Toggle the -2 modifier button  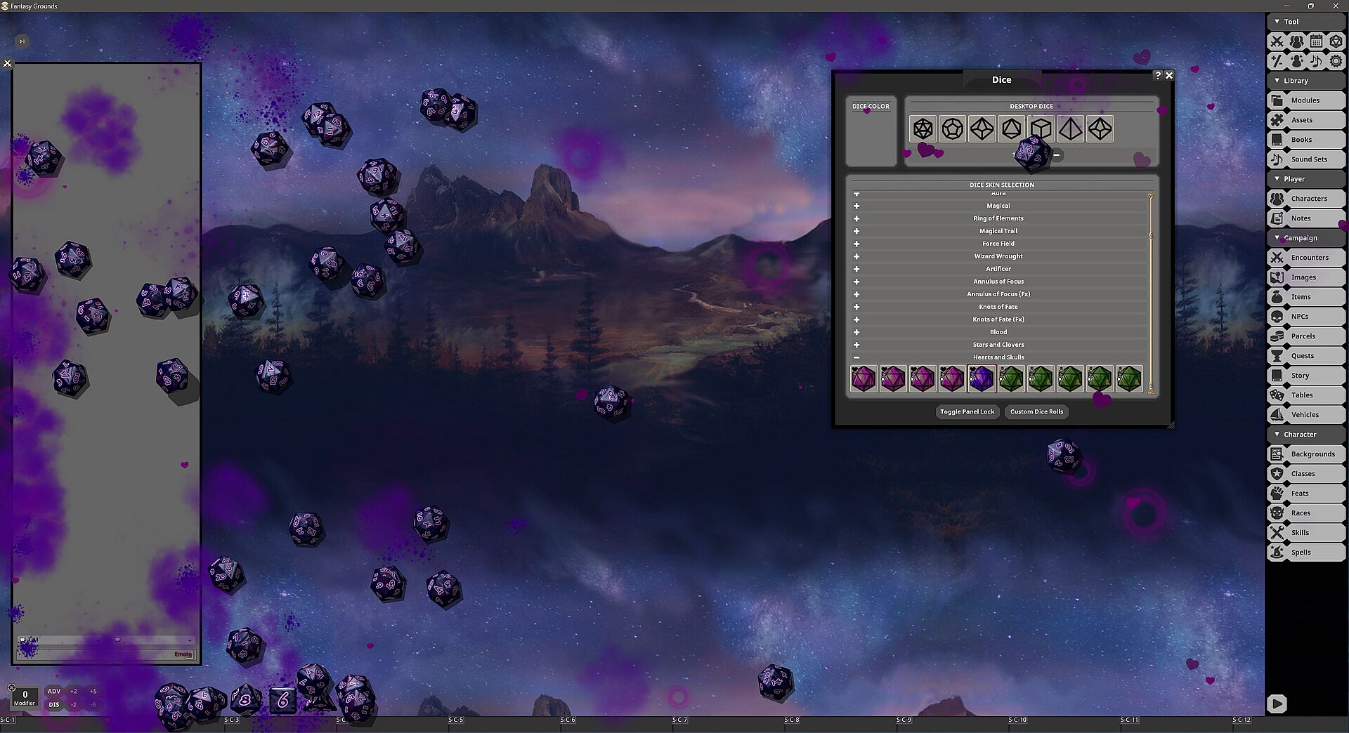coord(74,705)
